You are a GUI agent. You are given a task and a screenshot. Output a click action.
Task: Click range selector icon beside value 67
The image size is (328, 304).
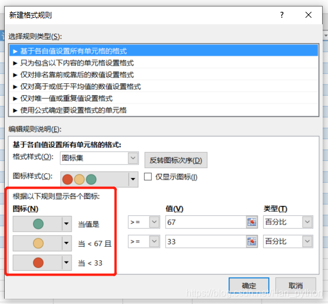pos(252,222)
